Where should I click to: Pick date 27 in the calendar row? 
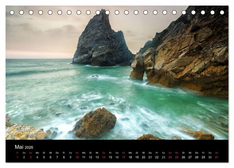190,157
